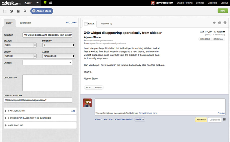Open the Status dropdown
230x142 pixels.
click(x=20, y=45)
